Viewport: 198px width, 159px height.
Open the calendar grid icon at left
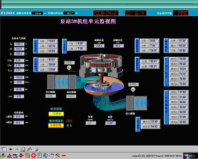[x=4, y=149]
